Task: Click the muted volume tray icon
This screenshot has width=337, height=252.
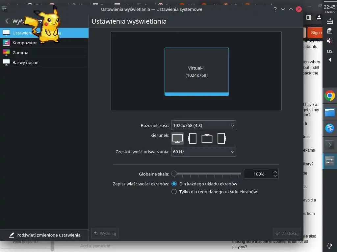Action: (x=330, y=40)
